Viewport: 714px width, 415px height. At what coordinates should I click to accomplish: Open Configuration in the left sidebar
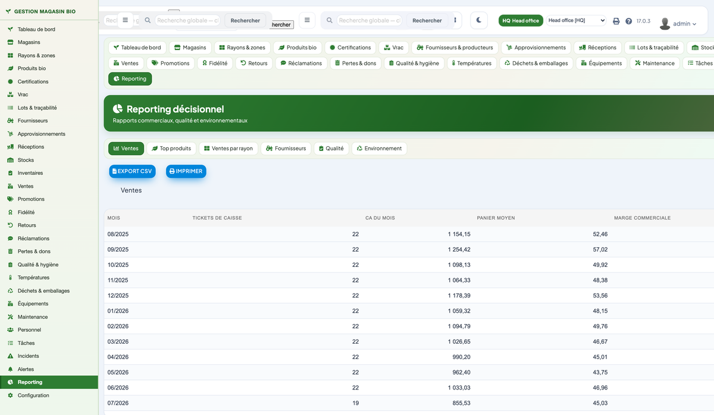[49, 395]
